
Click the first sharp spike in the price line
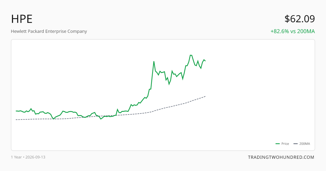point(154,61)
